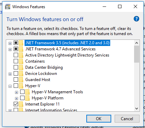
Task: Toggle .NET Framework 3.5 checkbox
Action: coord(16,43)
